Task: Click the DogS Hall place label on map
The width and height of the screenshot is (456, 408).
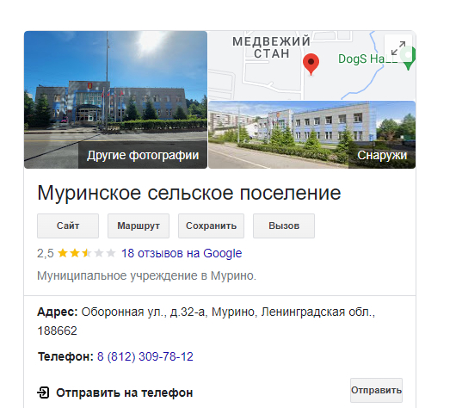Action: point(367,59)
